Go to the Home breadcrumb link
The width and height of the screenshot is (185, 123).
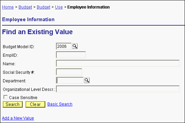tap(8, 7)
